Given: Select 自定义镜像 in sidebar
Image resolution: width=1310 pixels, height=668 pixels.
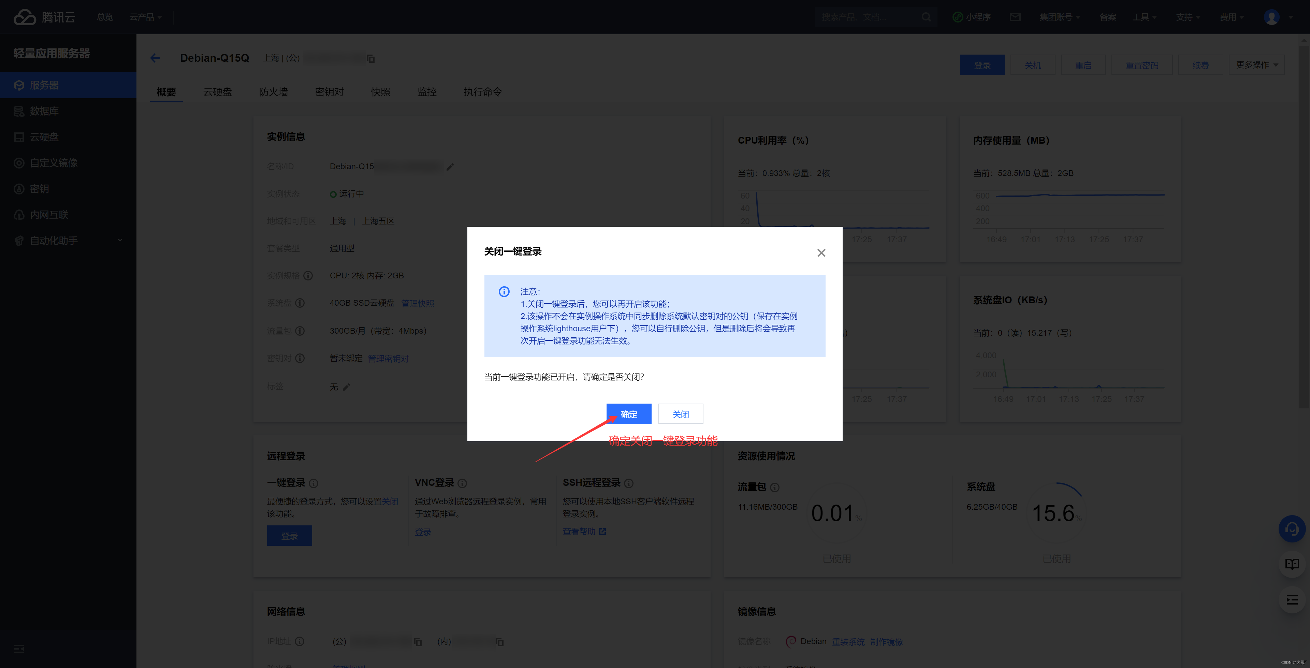Looking at the screenshot, I should [x=68, y=163].
